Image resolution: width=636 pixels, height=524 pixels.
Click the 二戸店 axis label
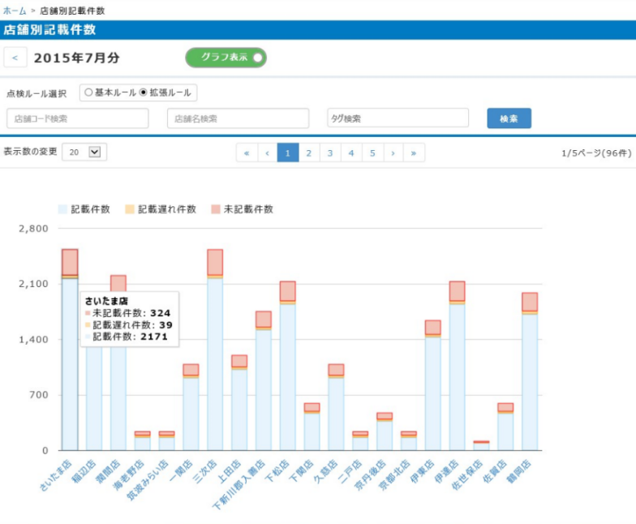tap(350, 470)
